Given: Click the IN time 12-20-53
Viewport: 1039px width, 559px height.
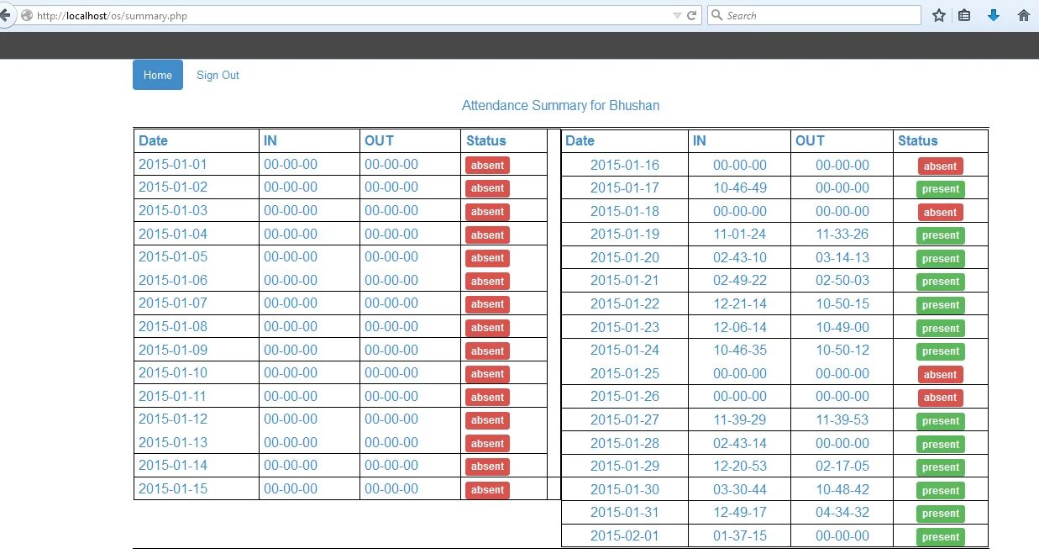Looking at the screenshot, I should click(x=740, y=467).
